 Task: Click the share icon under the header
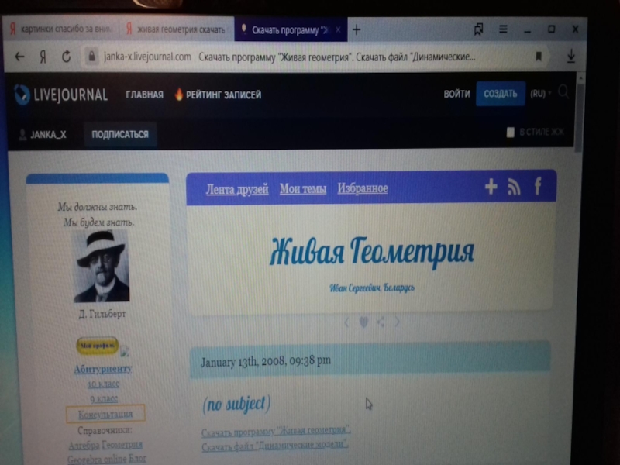point(381,322)
